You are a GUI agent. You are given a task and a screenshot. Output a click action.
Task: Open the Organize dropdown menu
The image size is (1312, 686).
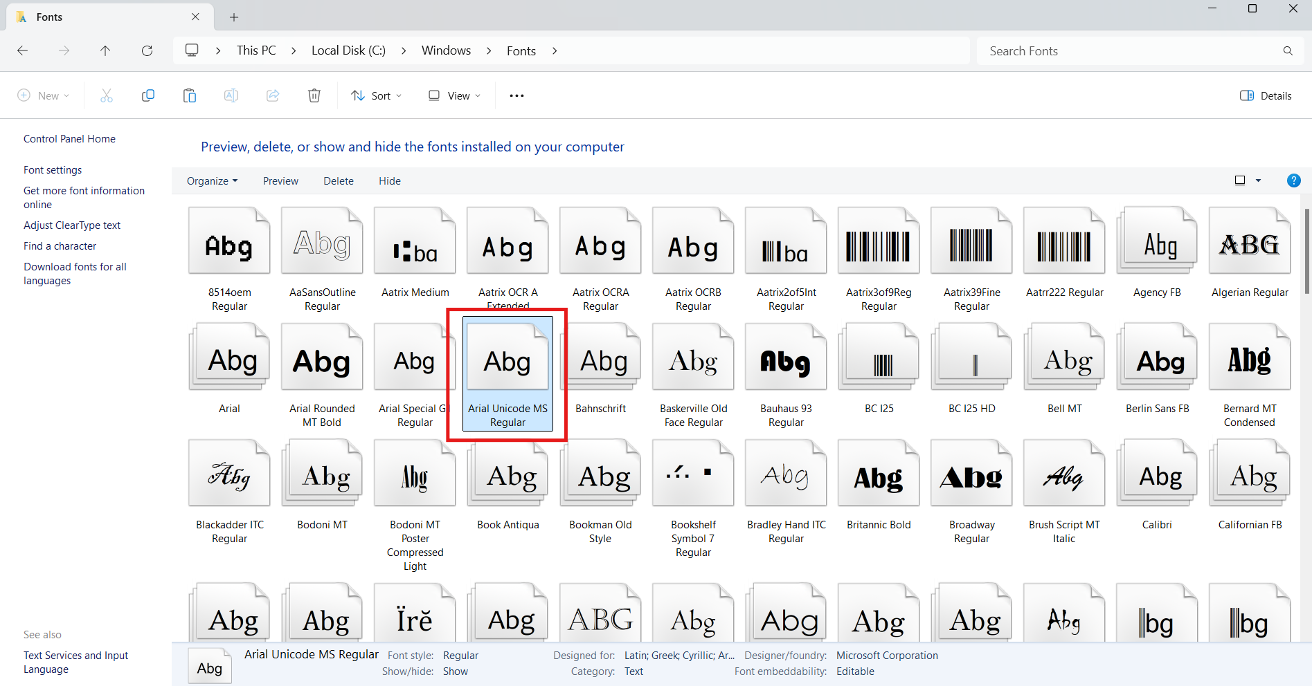pyautogui.click(x=212, y=180)
